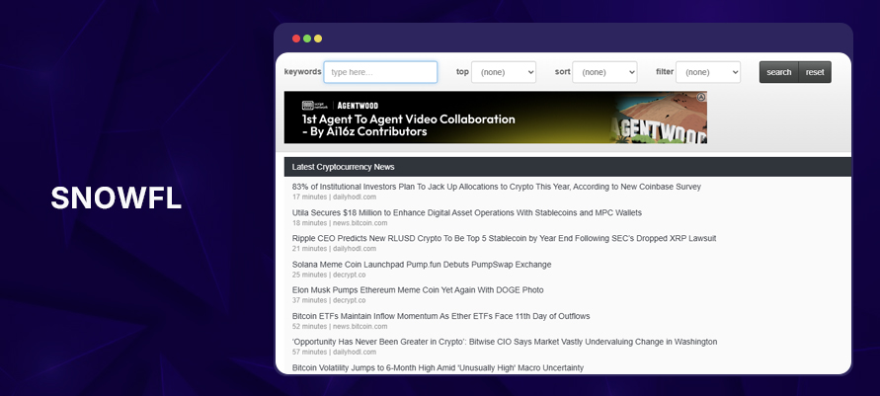
Task: Click '25 minutes | decrypt.co' source line
Action: (329, 275)
